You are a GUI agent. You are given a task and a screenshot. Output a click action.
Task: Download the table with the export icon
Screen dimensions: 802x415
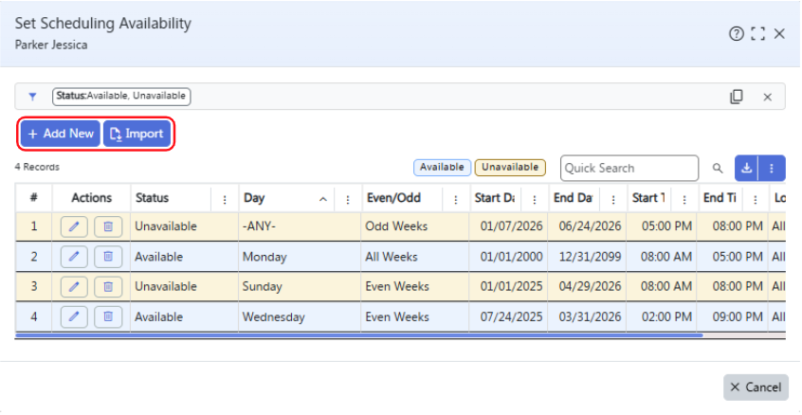[747, 168]
